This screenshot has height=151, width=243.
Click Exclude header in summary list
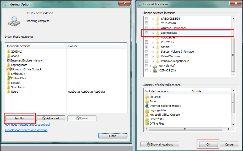click(210, 91)
